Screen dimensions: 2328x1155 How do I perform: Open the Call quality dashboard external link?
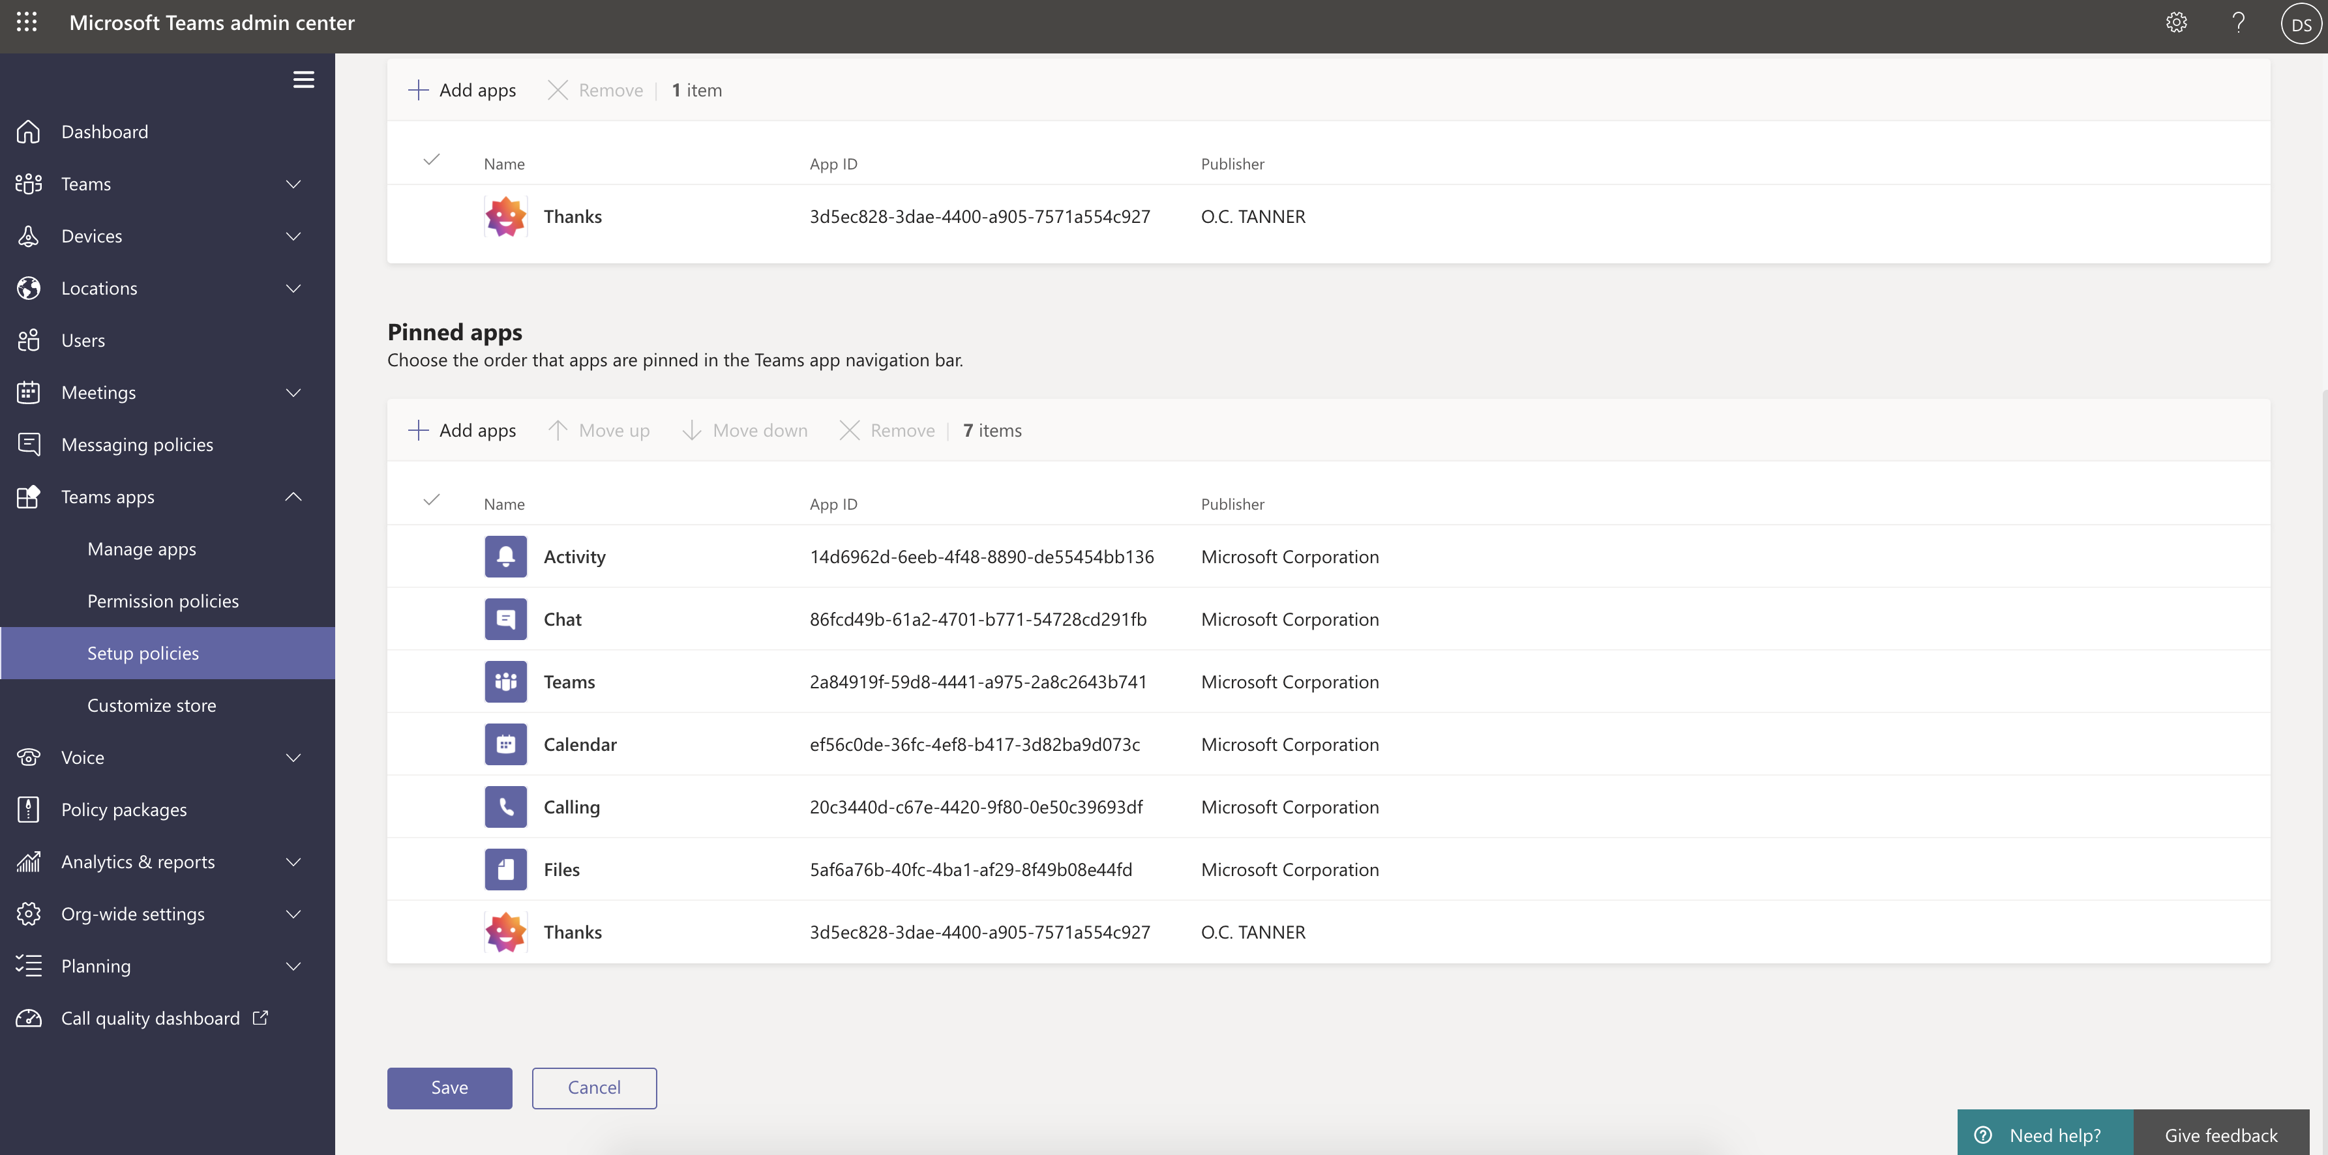click(x=150, y=1019)
